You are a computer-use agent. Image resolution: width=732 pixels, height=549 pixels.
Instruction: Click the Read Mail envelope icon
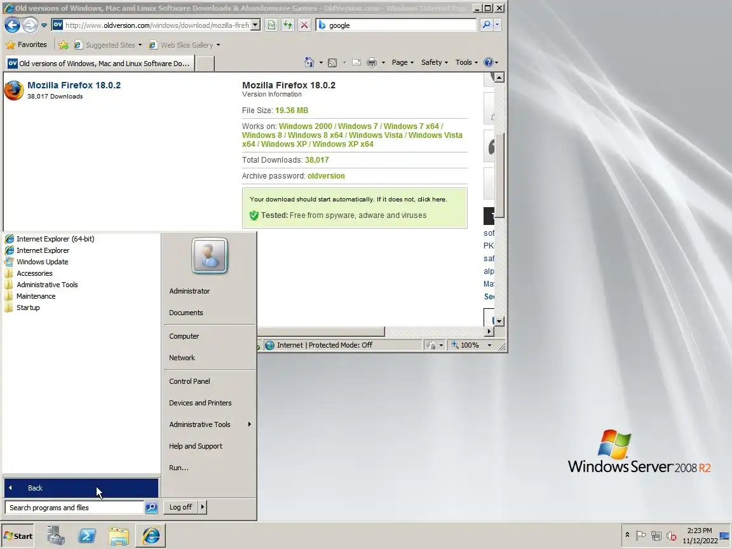(356, 62)
